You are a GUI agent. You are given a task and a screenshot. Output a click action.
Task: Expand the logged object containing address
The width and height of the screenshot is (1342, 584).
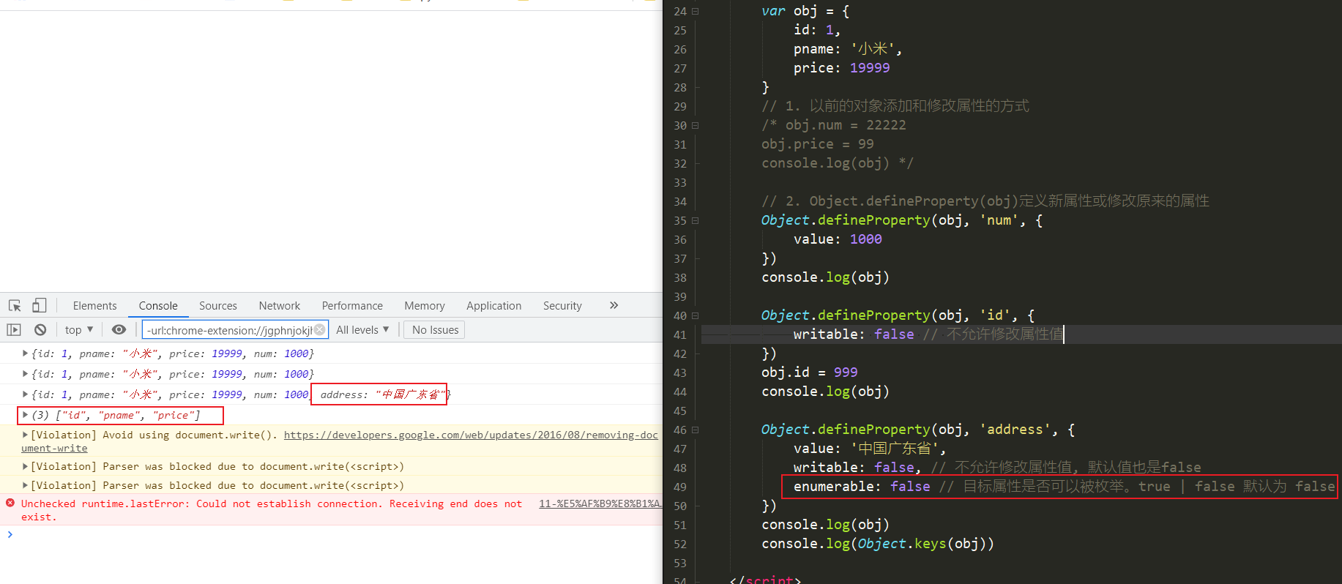tap(25, 394)
